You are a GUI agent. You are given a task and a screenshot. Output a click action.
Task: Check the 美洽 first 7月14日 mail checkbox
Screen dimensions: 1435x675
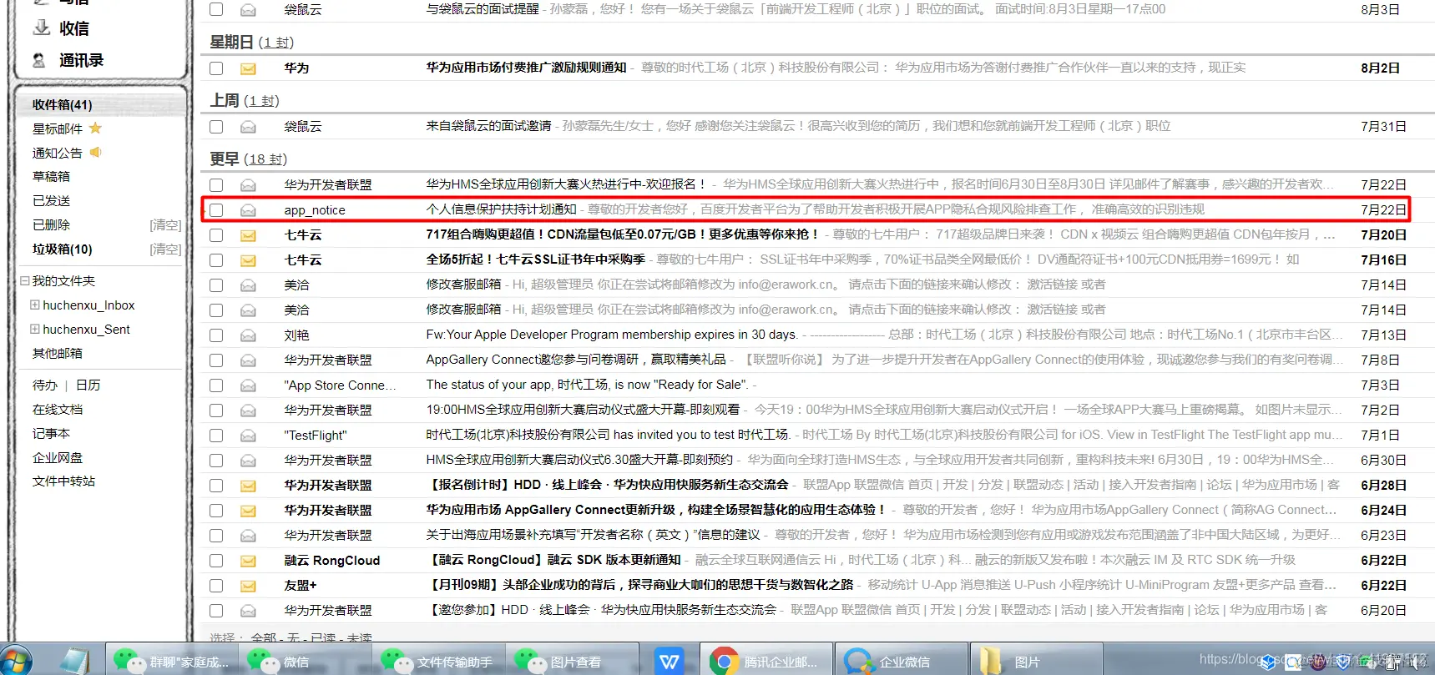tap(216, 285)
